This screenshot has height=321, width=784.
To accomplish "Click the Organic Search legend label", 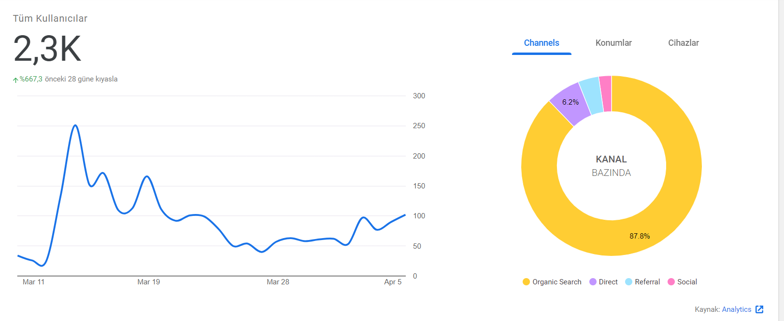I will click(x=556, y=282).
